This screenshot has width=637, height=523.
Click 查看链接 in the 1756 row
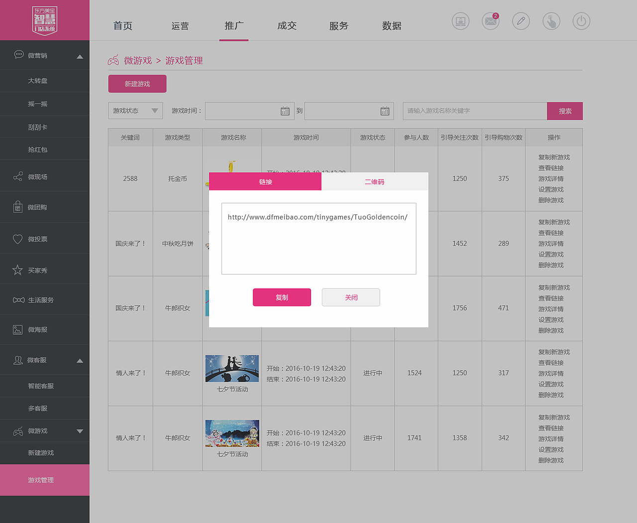tap(551, 298)
